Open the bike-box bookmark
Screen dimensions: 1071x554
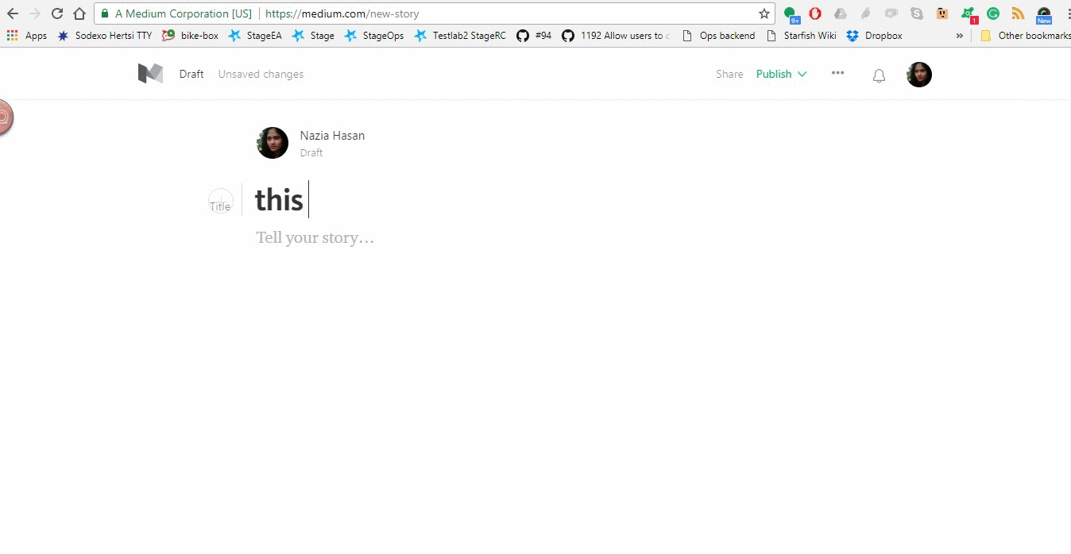tap(190, 36)
